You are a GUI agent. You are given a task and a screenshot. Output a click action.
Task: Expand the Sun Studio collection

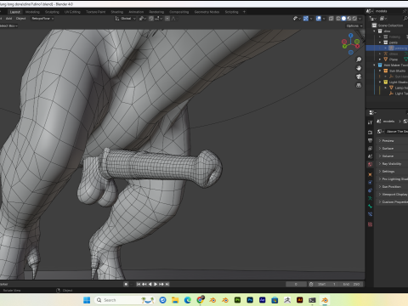380,71
